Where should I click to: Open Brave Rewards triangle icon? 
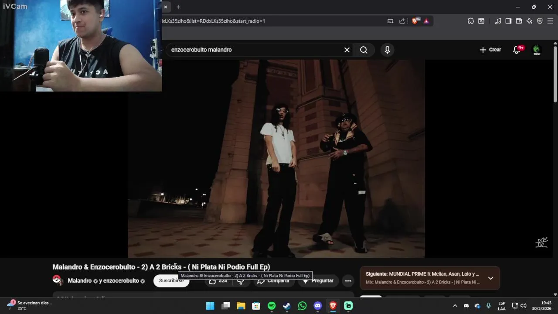(426, 21)
